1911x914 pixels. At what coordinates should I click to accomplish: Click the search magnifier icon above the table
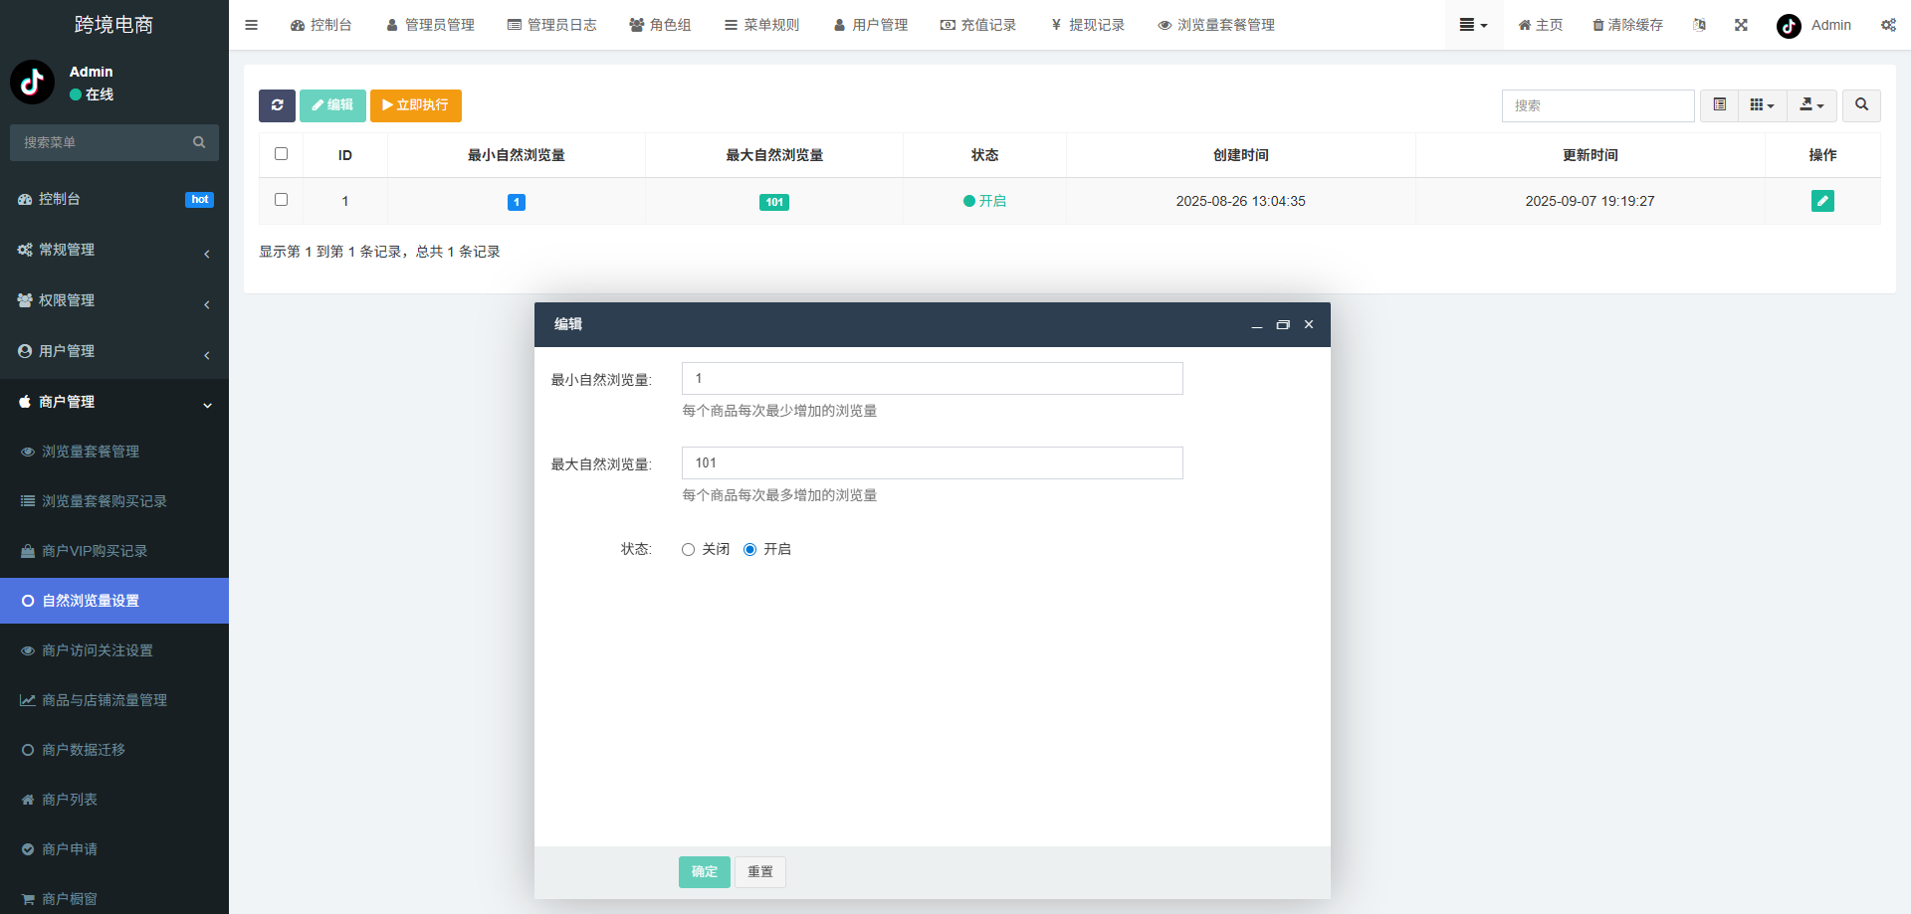tap(1860, 105)
